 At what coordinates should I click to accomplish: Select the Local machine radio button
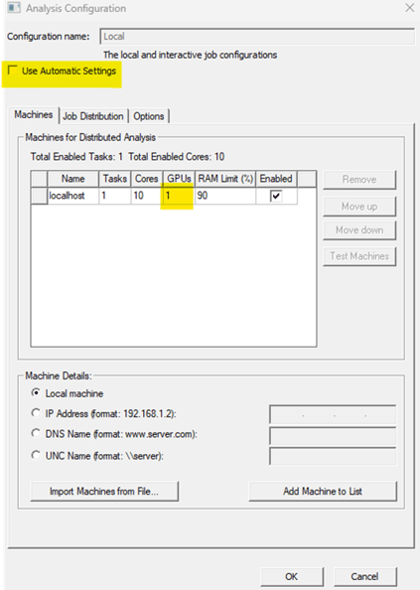tap(36, 392)
